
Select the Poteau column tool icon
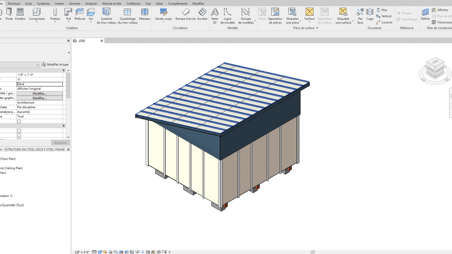pyautogui.click(x=55, y=12)
